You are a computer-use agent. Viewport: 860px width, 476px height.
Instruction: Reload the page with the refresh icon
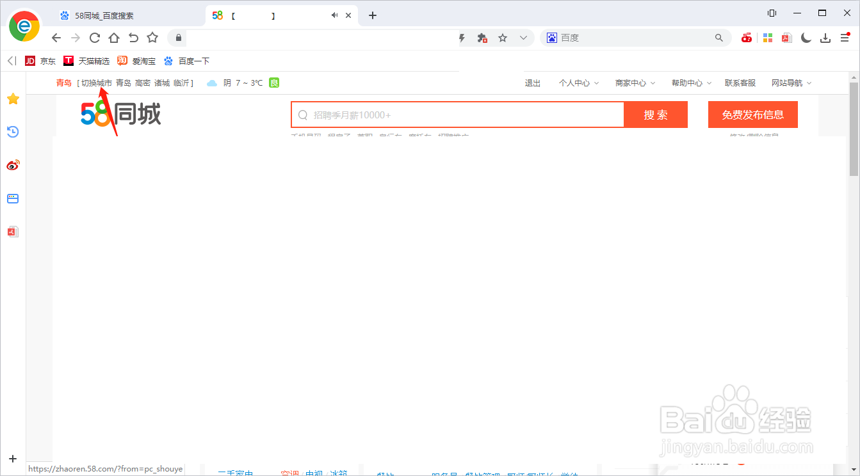(x=95, y=38)
